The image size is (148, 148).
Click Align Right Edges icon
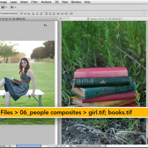coord(41,14)
